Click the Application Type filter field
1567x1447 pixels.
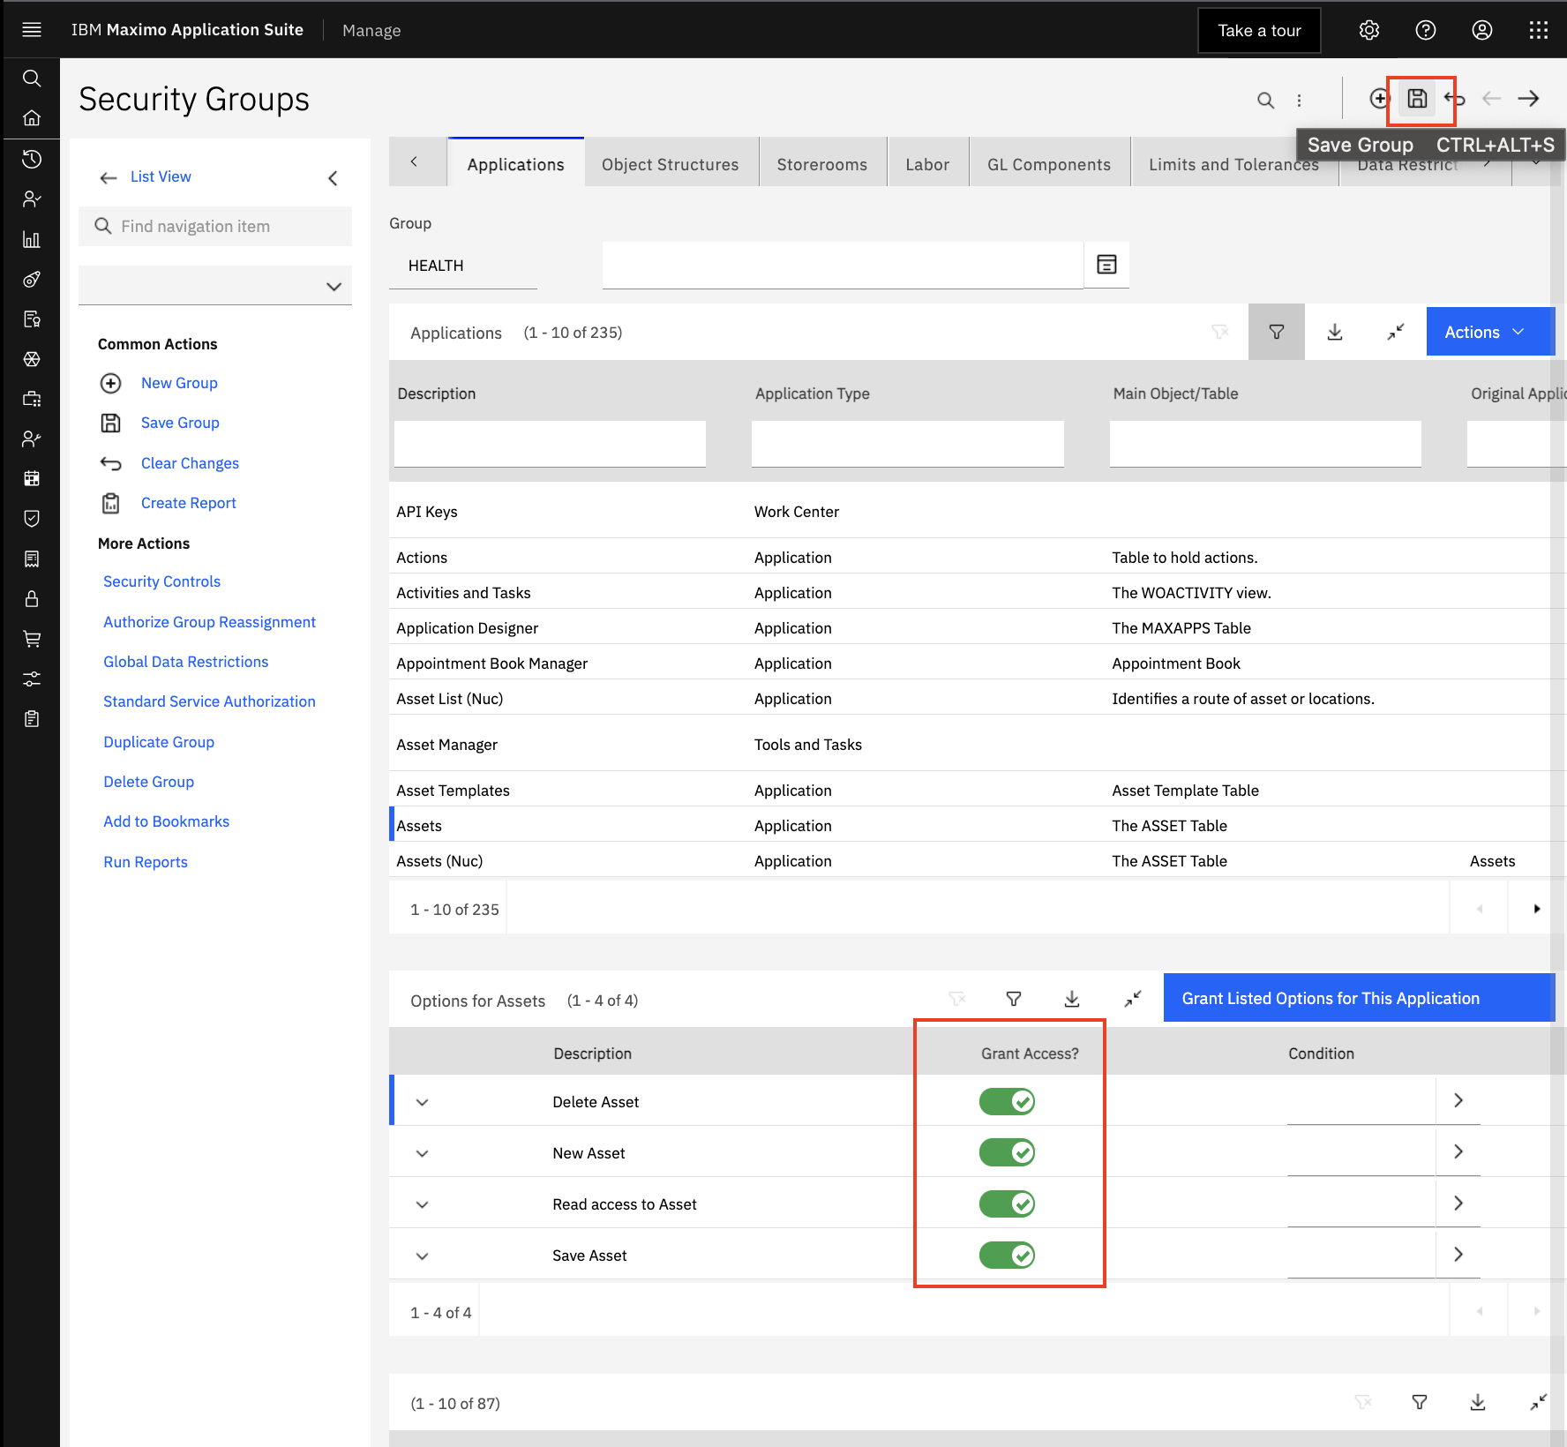[x=908, y=443]
